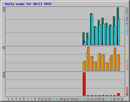Viewport: 130px width, 102px height.
Task: Click the orange Sites legend label
Action: (x=127, y=67)
